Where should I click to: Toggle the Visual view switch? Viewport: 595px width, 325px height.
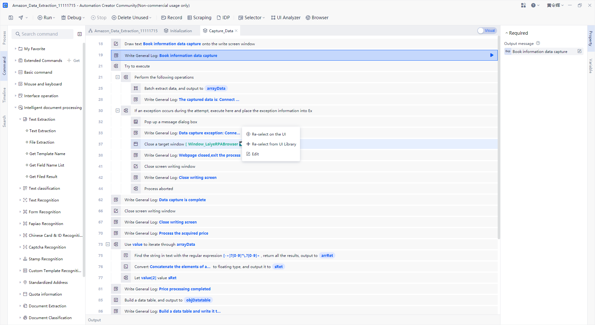tap(487, 31)
